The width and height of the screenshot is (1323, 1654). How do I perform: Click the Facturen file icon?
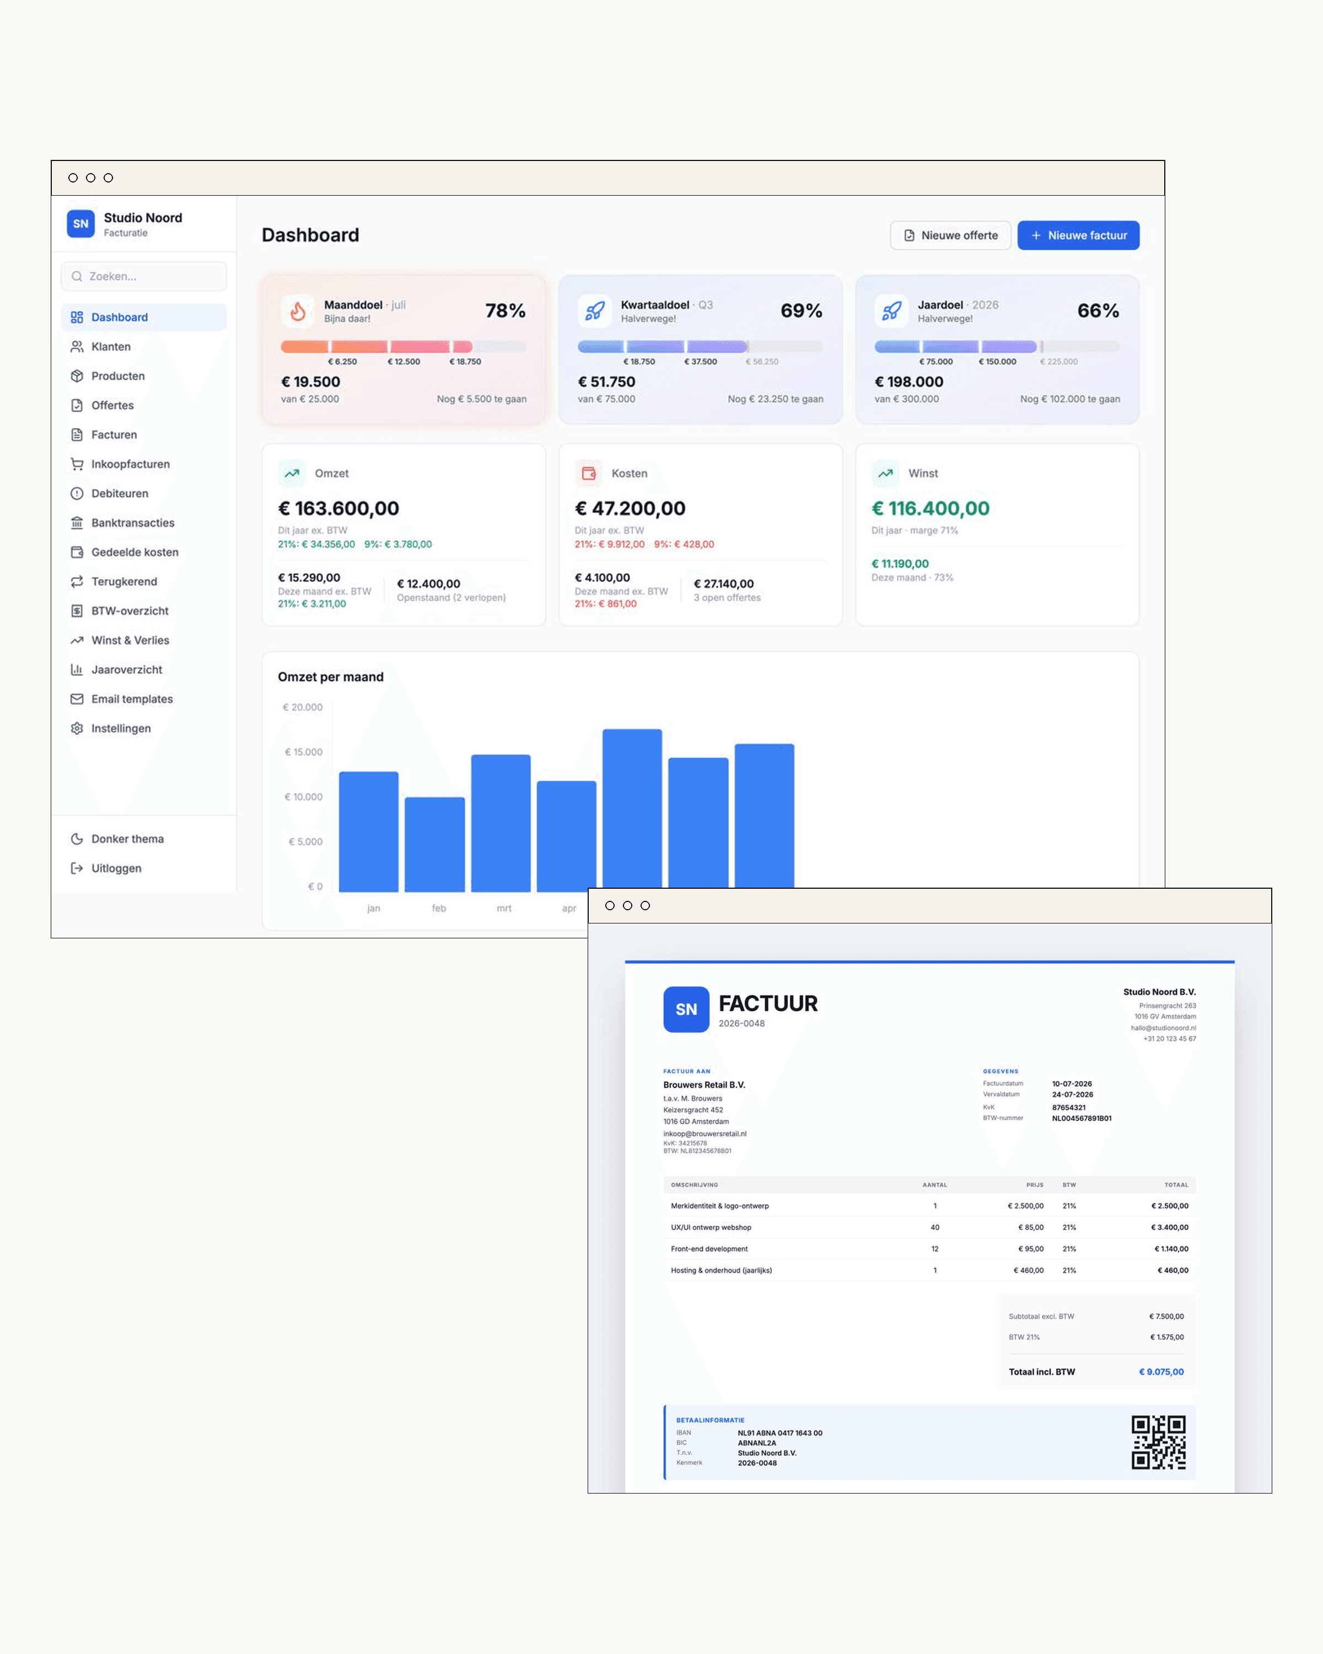pyautogui.click(x=77, y=435)
